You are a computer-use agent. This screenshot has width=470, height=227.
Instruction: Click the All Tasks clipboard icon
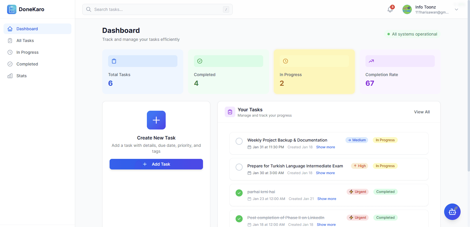10,41
